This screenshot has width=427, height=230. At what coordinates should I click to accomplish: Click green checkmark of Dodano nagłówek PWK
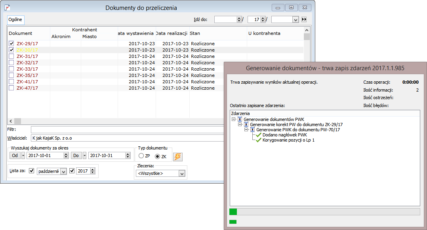click(259, 134)
